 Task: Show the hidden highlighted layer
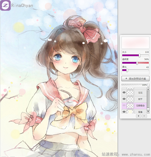coord(124,105)
